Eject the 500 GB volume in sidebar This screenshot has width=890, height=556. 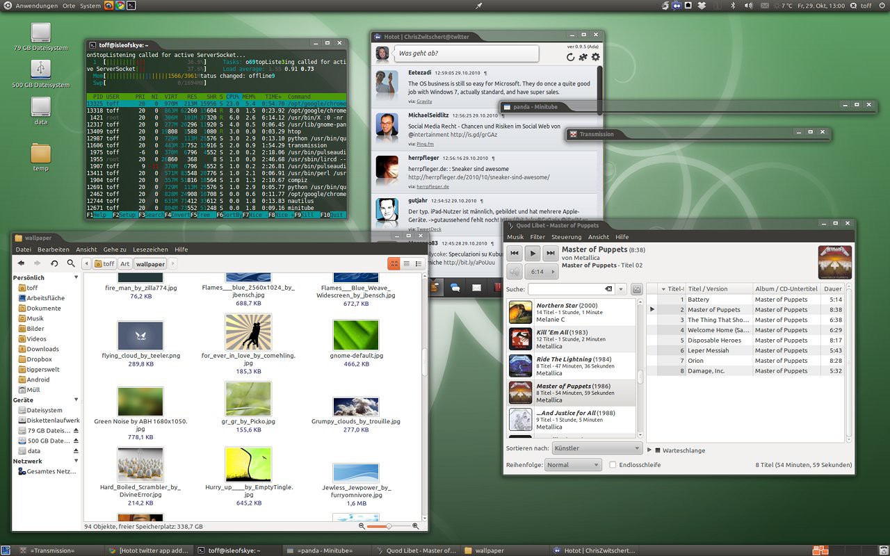pyautogui.click(x=76, y=441)
